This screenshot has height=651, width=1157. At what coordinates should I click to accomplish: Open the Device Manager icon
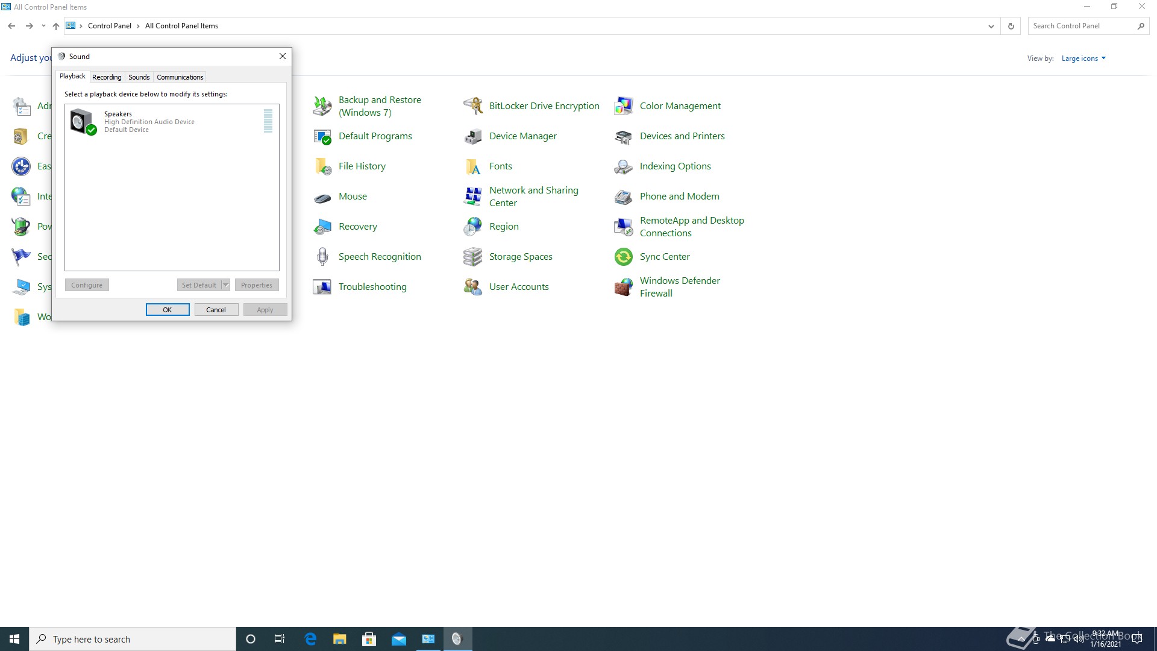(x=473, y=136)
